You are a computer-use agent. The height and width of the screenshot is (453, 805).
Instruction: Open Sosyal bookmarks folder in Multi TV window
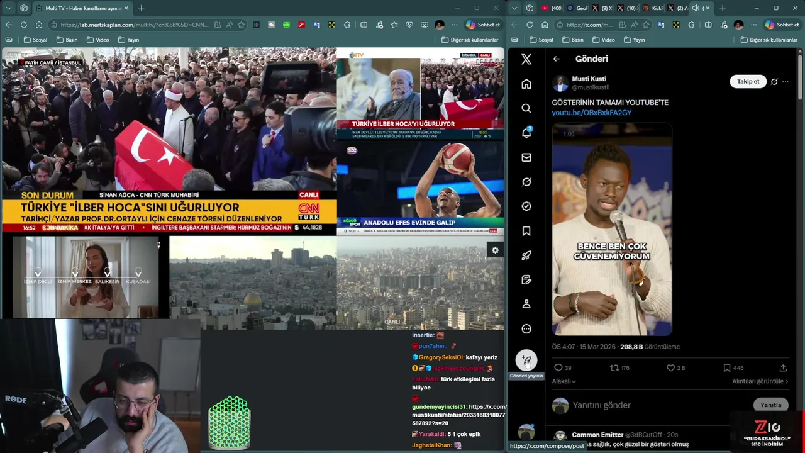pos(35,40)
